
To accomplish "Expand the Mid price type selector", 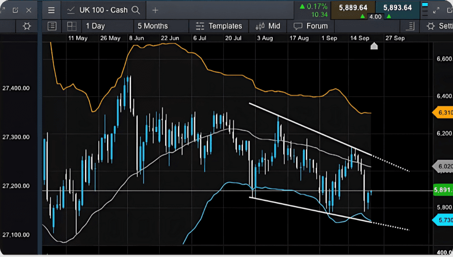I will coord(268,26).
